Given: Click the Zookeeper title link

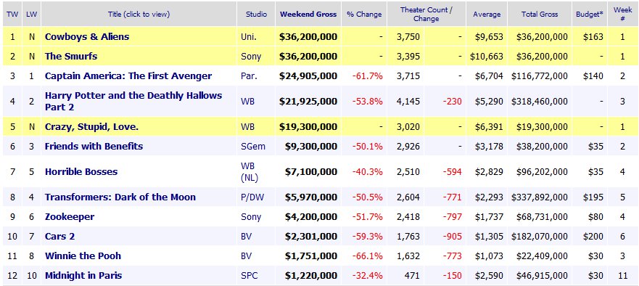Looking at the screenshot, I should [70, 216].
